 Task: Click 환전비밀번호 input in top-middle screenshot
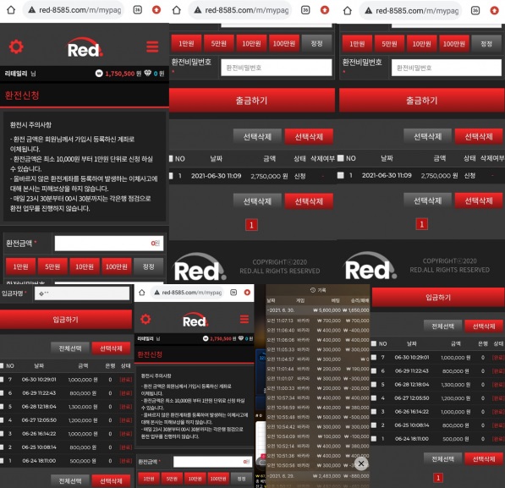click(x=277, y=68)
